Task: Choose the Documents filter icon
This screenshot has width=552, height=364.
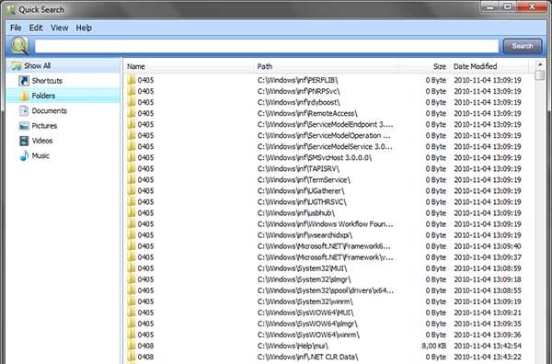Action: 24,111
